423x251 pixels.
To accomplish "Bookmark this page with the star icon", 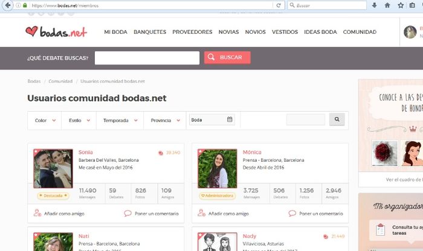I will [401, 5].
